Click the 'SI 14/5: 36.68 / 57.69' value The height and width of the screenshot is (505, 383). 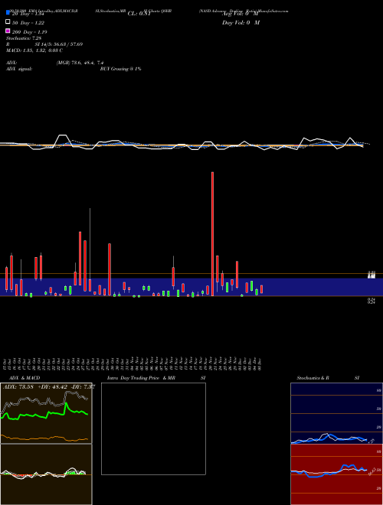click(x=59, y=44)
